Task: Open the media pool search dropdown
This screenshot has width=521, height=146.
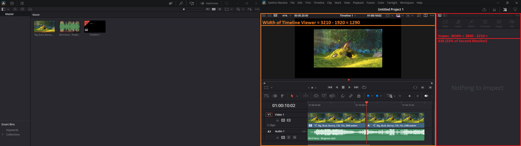Action: click(x=243, y=9)
